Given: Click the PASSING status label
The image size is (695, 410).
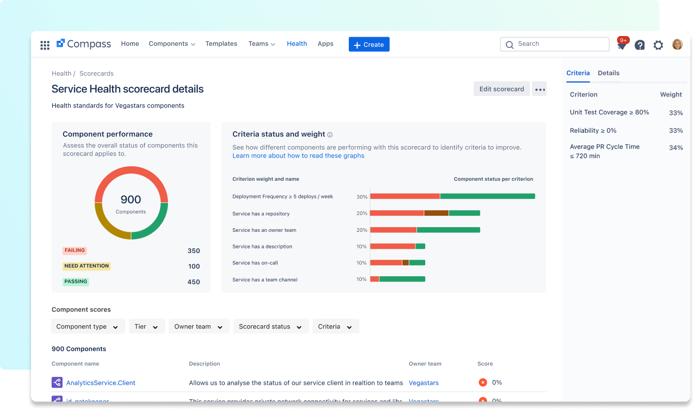Looking at the screenshot, I should [x=76, y=281].
